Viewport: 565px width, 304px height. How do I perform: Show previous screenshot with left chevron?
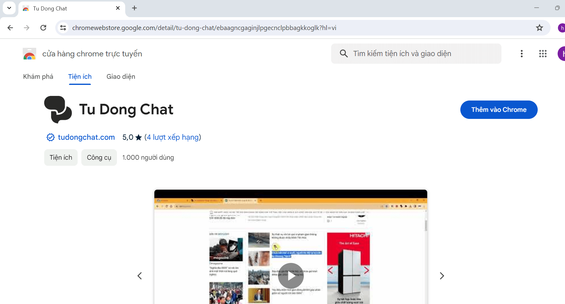140,276
